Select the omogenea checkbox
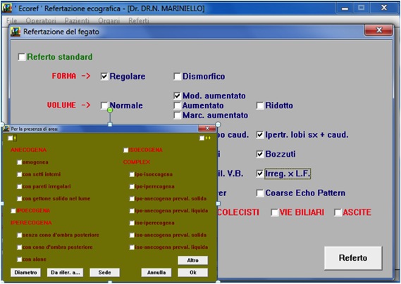401x284 pixels. pos(20,162)
